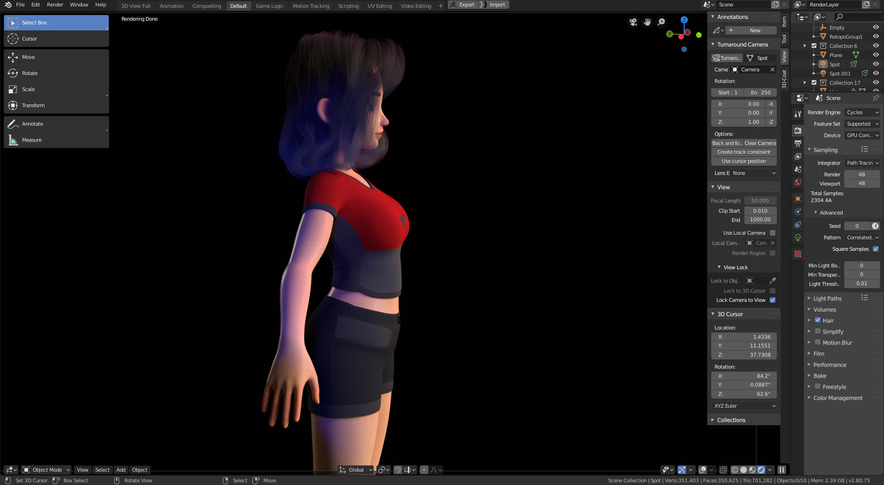884x485 pixels.
Task: Open the Render menu
Action: point(55,5)
